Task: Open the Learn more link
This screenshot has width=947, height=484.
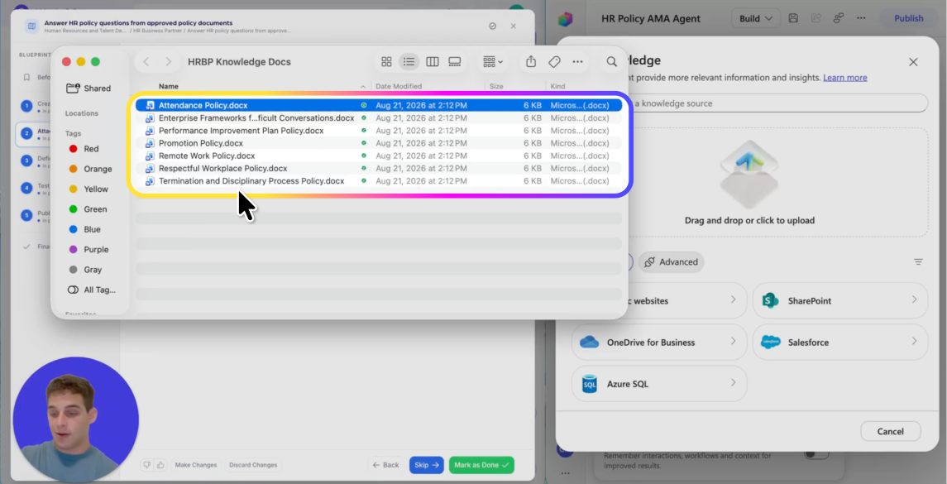Action: click(x=845, y=78)
